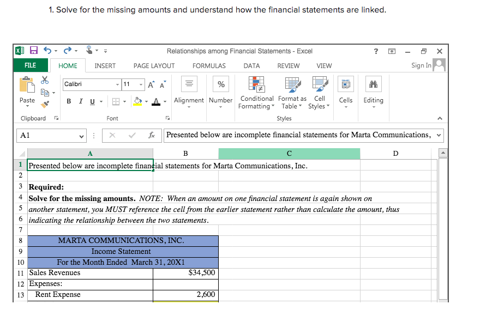Image resolution: width=480 pixels, height=310 pixels.
Task: Open Font Color dropdown arrow
Action: [165, 101]
